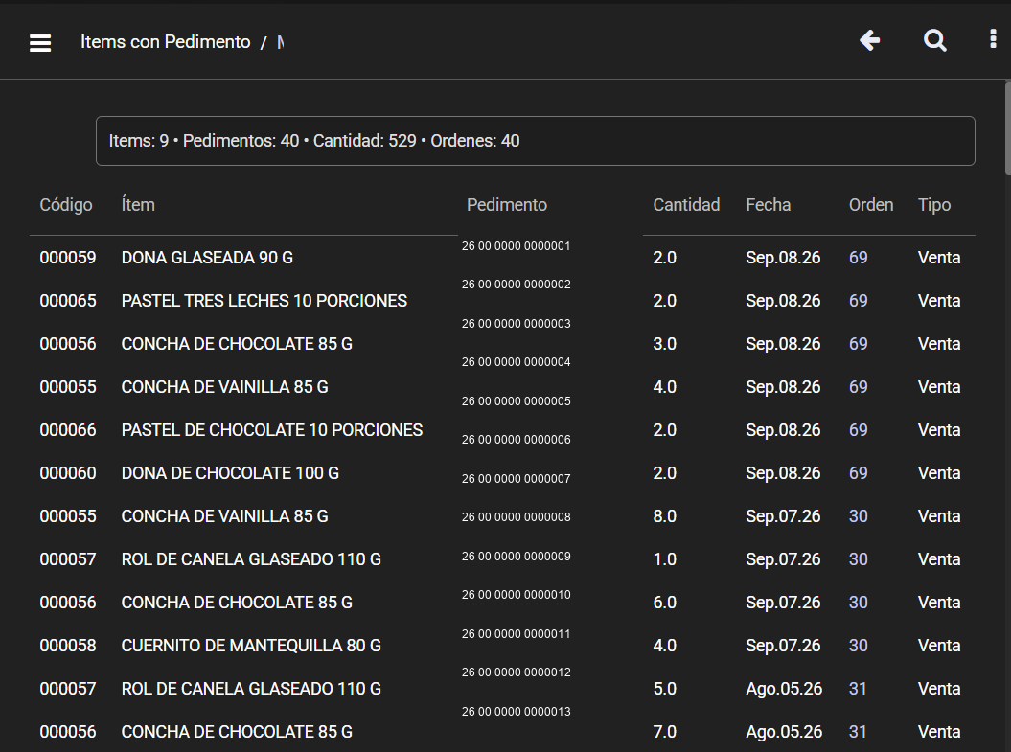
Task: Click the vertical scrollbar thumb
Action: (x=1008, y=127)
